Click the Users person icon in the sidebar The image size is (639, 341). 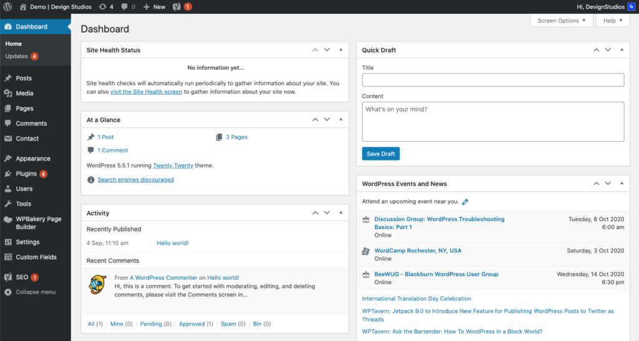point(7,189)
